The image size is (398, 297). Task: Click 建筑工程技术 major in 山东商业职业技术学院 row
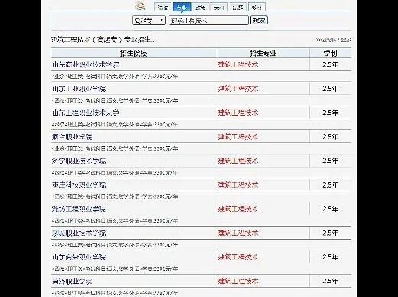click(238, 64)
